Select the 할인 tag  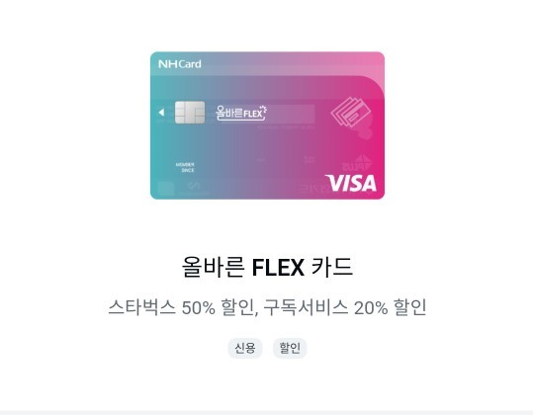pos(290,348)
